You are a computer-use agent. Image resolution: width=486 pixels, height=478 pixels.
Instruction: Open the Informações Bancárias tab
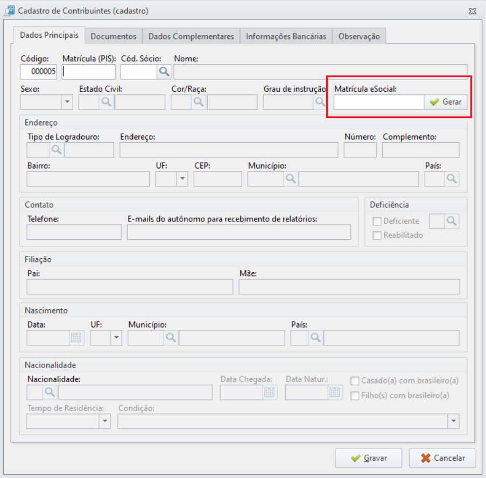[286, 36]
